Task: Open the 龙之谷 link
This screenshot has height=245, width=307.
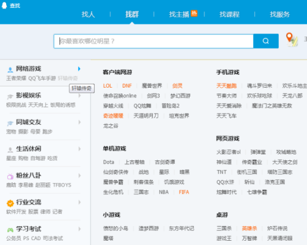Action: coord(111,126)
